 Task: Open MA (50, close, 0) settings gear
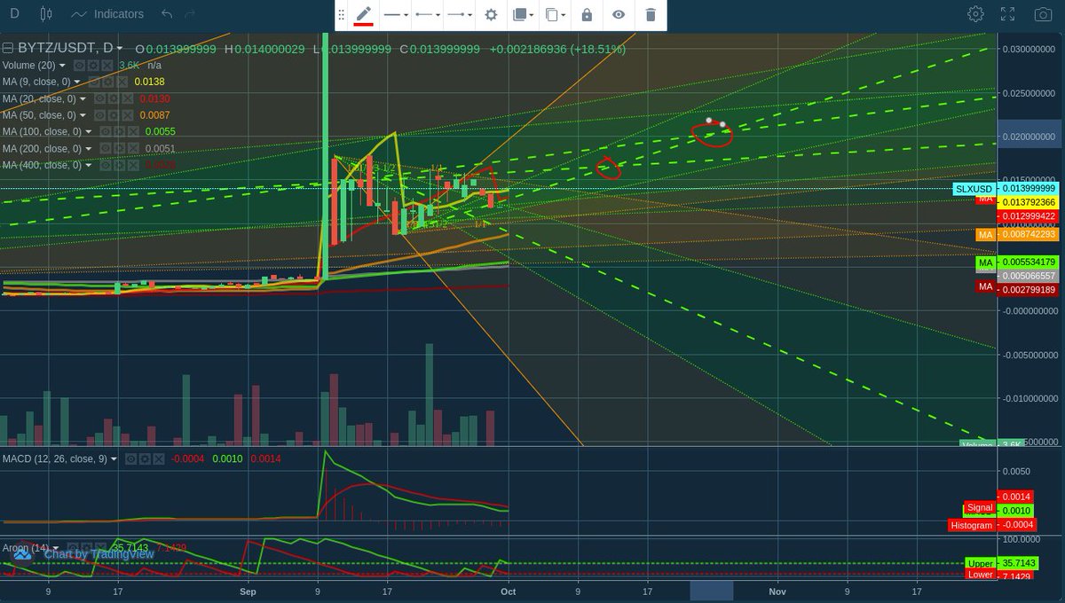[x=114, y=115]
